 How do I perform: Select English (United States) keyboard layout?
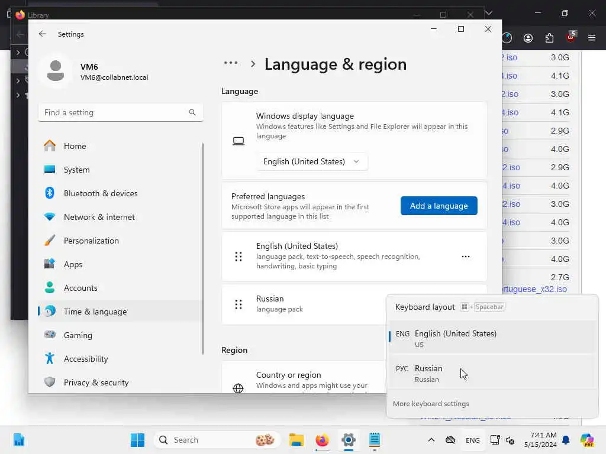[492, 338]
